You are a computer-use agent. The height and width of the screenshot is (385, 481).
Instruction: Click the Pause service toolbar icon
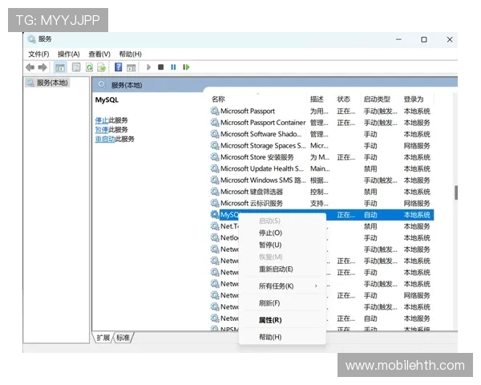click(x=173, y=67)
